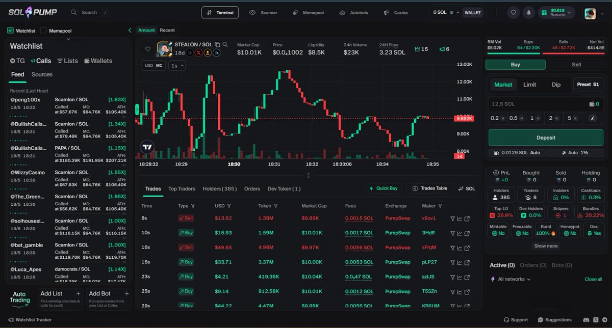Viewport: 612px width, 328px height.
Task: Filter the Maker column in trades
Action: [x=440, y=206]
